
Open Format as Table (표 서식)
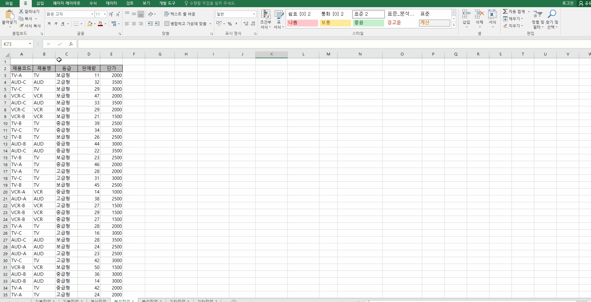[279, 19]
